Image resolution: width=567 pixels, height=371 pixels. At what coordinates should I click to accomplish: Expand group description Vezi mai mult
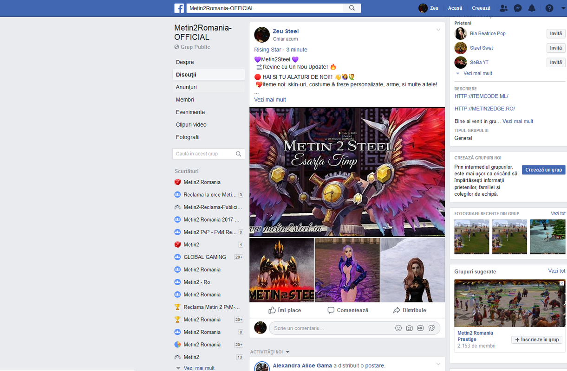518,122
